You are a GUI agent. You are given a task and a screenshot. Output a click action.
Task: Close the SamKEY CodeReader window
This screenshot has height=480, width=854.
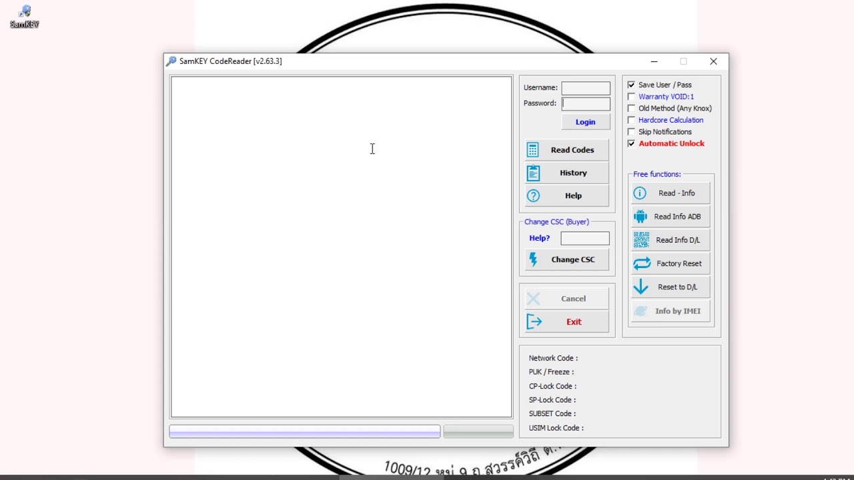click(713, 61)
